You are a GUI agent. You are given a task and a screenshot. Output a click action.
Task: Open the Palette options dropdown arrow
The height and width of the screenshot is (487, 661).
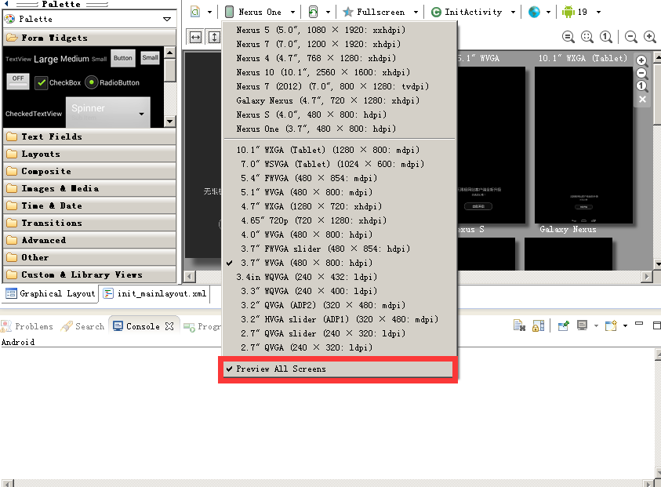[167, 19]
